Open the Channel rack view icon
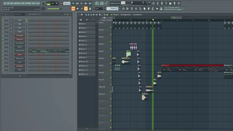Viewport: 233px width, 131px height. [x=132, y=9]
